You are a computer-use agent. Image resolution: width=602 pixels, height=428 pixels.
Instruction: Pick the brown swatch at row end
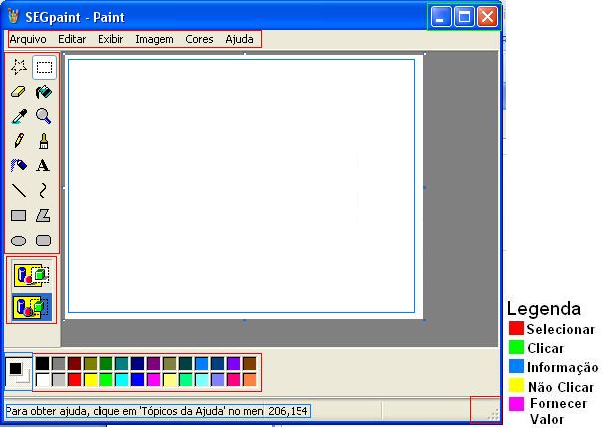pyautogui.click(x=249, y=364)
